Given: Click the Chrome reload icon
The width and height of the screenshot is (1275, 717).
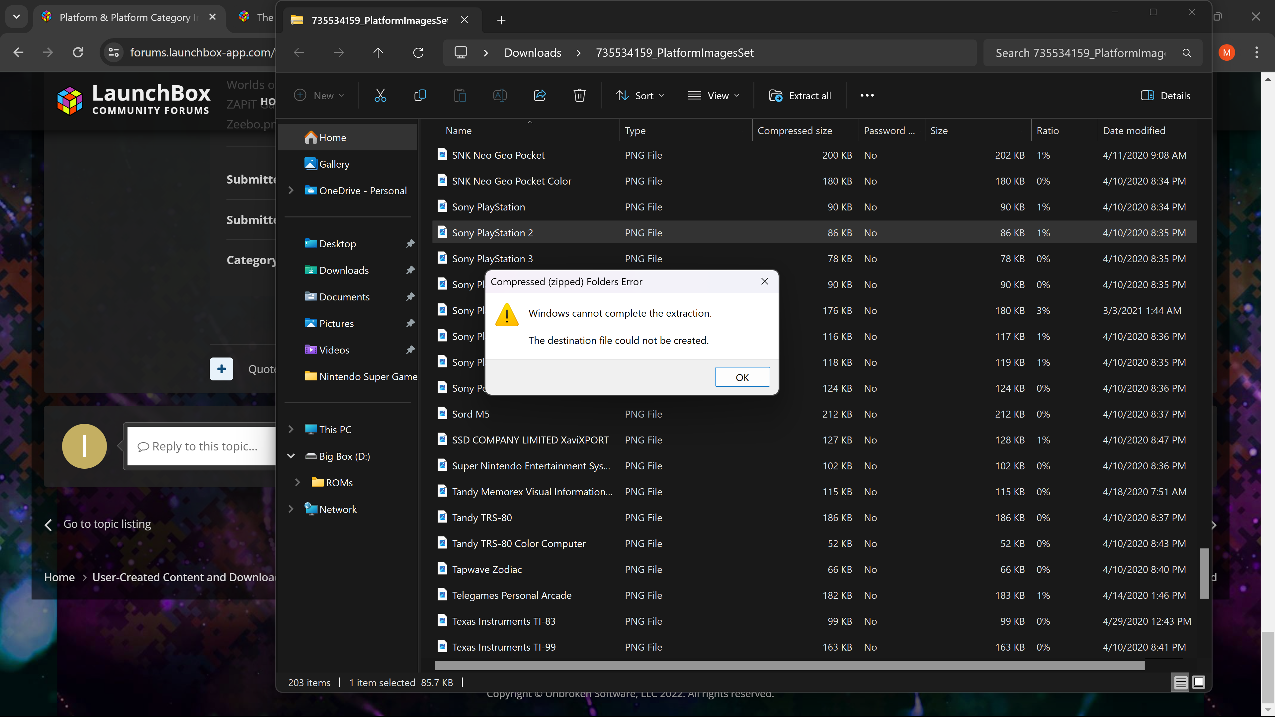Looking at the screenshot, I should pyautogui.click(x=78, y=52).
